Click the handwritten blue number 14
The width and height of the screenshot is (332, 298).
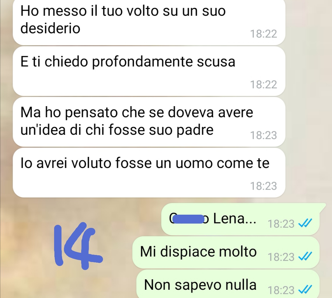(78, 246)
